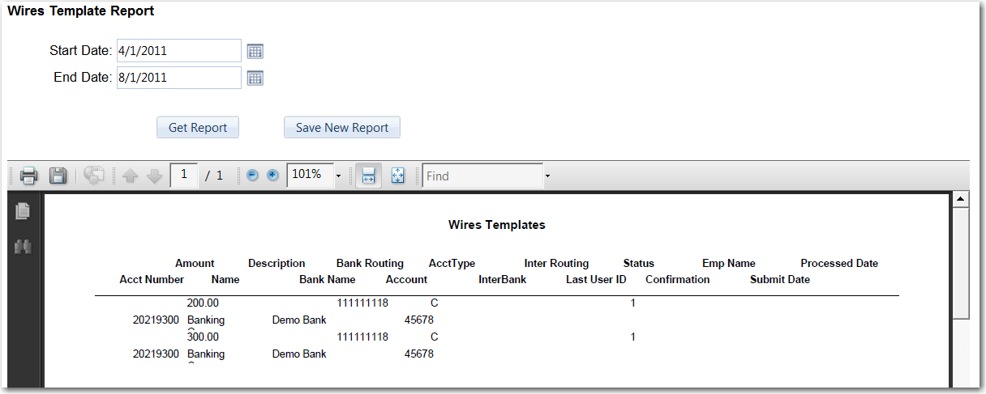Go to previous page with the up arrow
The image size is (986, 394).
(130, 176)
